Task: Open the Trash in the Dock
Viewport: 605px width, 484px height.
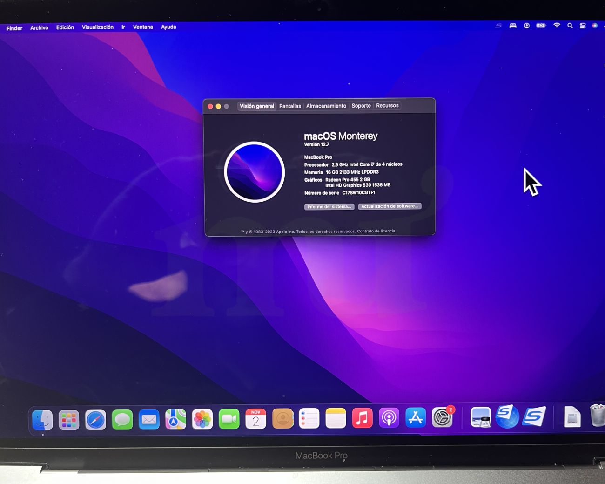Action: [597, 416]
